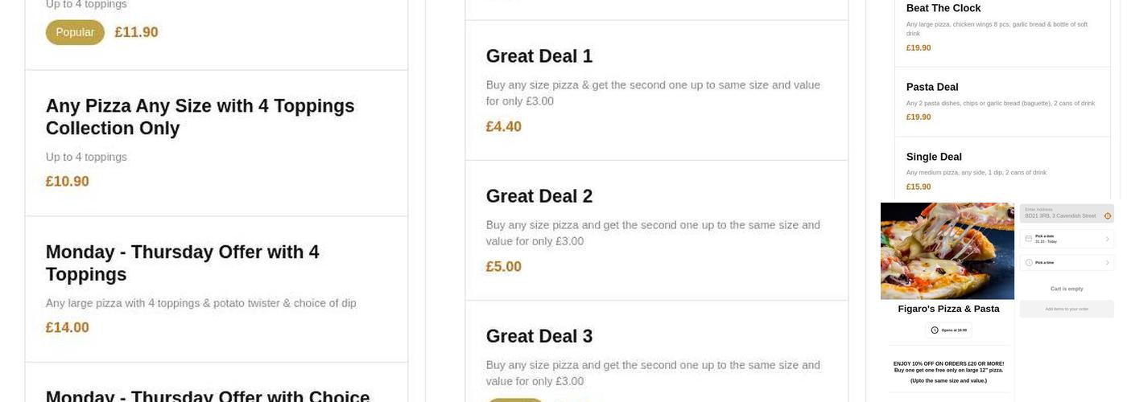
Task: Click the clock icon beside Pick a time
Action: pyautogui.click(x=1029, y=263)
